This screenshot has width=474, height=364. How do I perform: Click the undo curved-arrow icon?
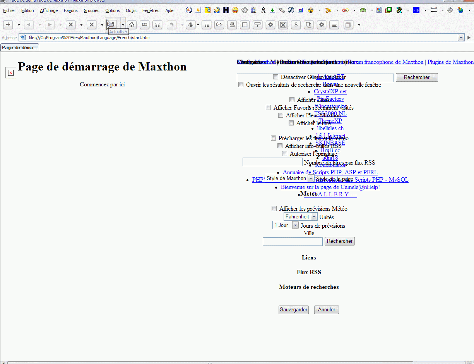click(172, 25)
